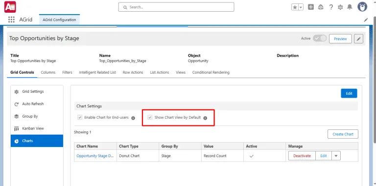Viewport: 376px width, 186px height.
Task: Click info icon next to Show Chart View by Default
Action: [205, 118]
